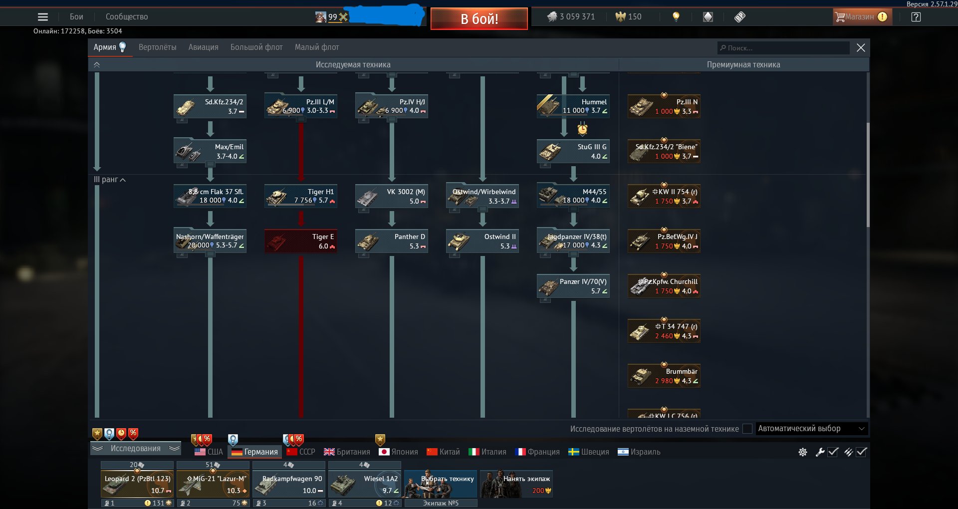Viewport: 958px width, 509px height.
Task: Select the Hummel vehicle
Action: coord(573,106)
